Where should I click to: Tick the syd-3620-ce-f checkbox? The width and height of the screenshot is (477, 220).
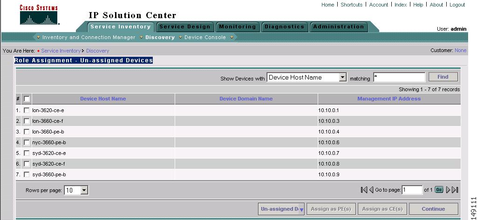pyautogui.click(x=27, y=164)
